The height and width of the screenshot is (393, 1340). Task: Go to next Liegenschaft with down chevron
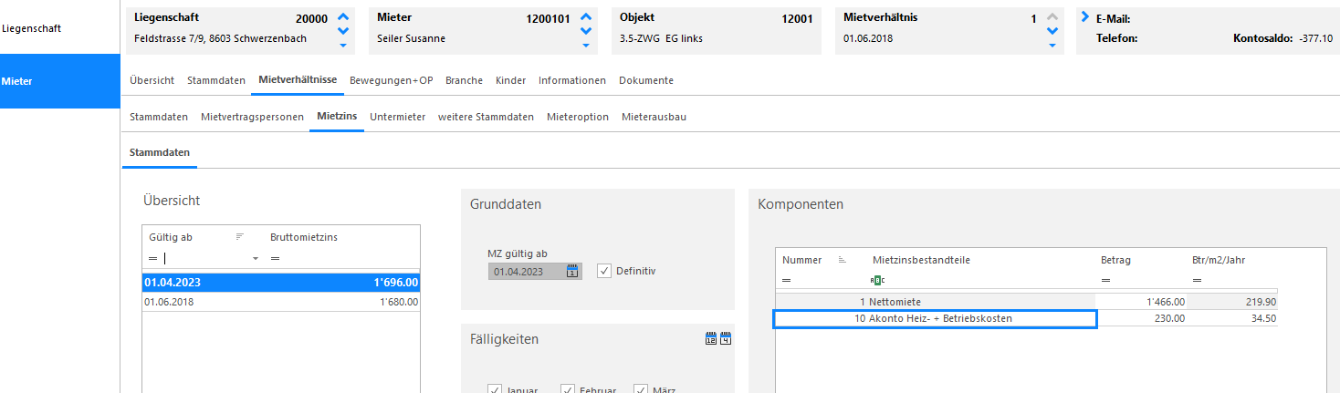[342, 31]
